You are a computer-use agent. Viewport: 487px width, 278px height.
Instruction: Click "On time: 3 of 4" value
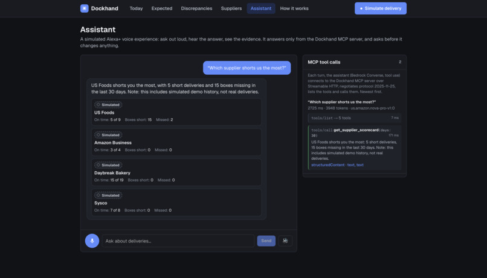(108, 150)
